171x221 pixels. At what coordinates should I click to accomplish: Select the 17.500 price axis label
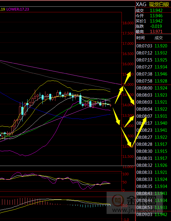pos(128,33)
